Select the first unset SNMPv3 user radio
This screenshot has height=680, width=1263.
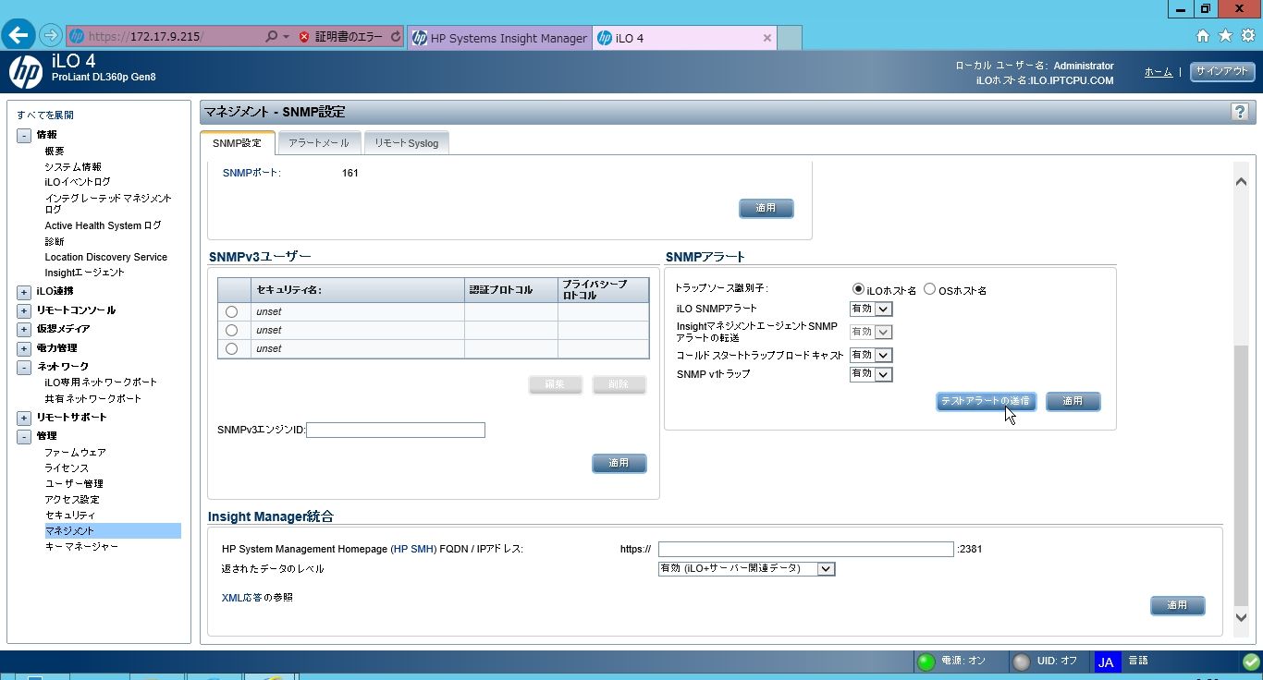point(231,311)
